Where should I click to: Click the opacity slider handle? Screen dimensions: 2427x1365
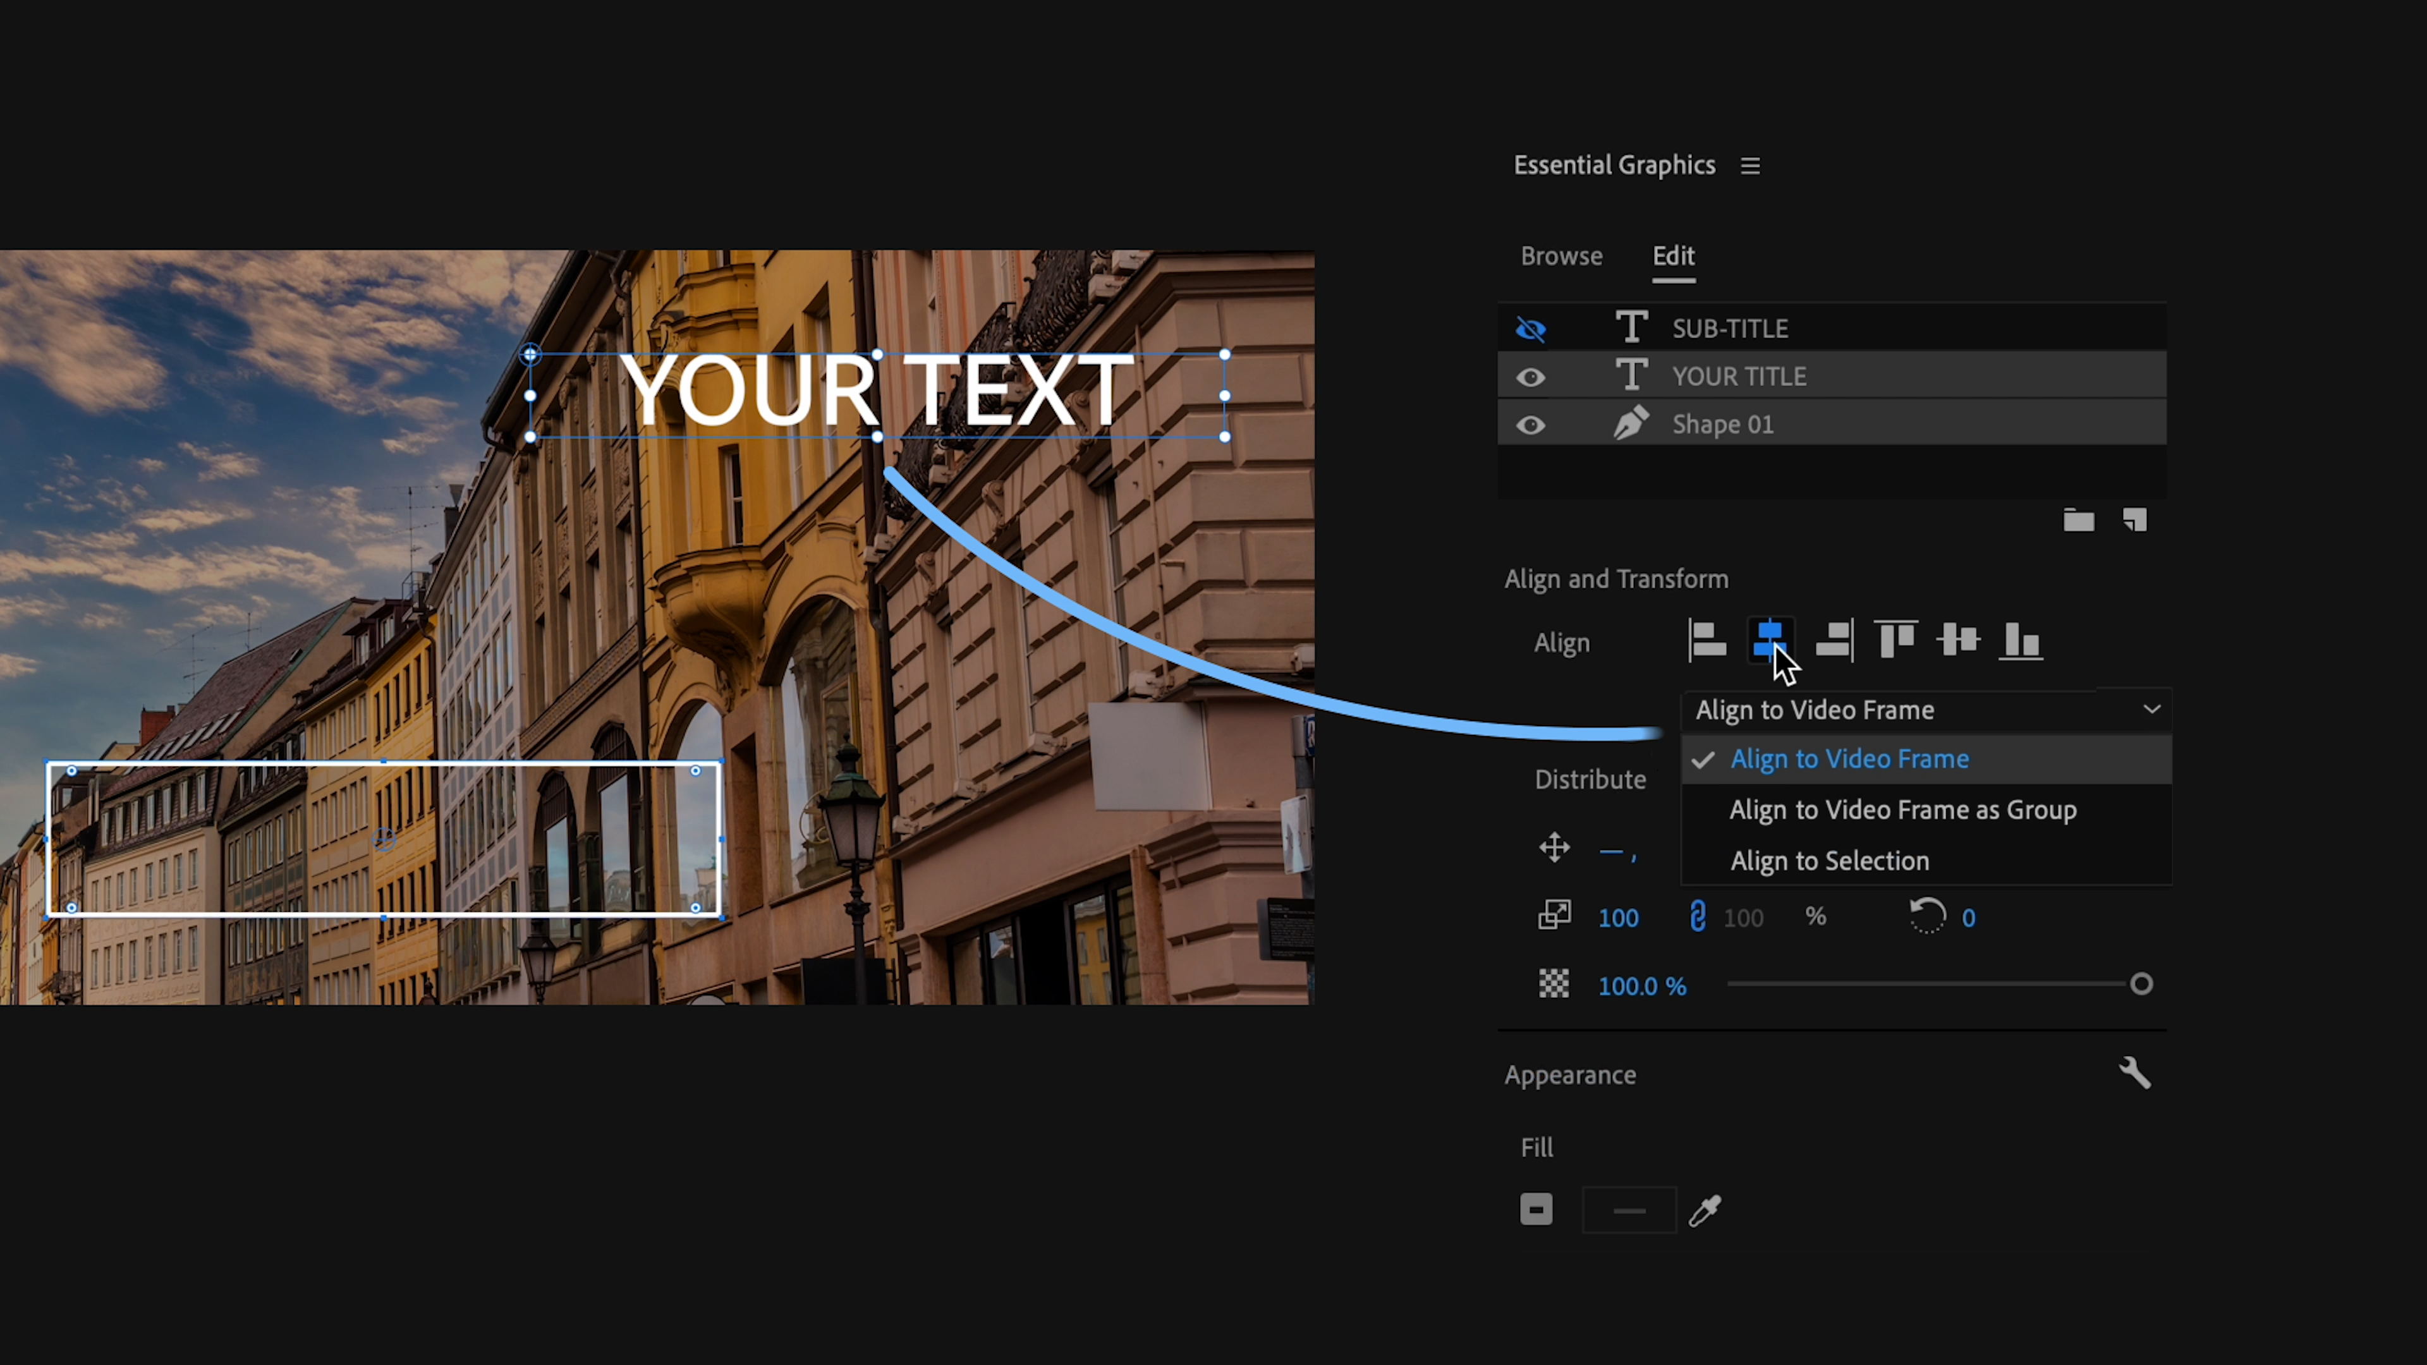pos(2141,985)
